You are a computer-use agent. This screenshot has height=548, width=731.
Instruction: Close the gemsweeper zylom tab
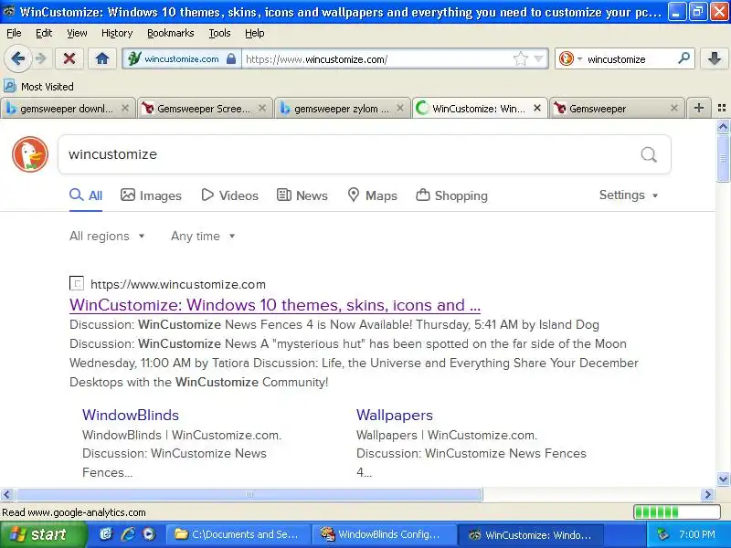coord(399,108)
